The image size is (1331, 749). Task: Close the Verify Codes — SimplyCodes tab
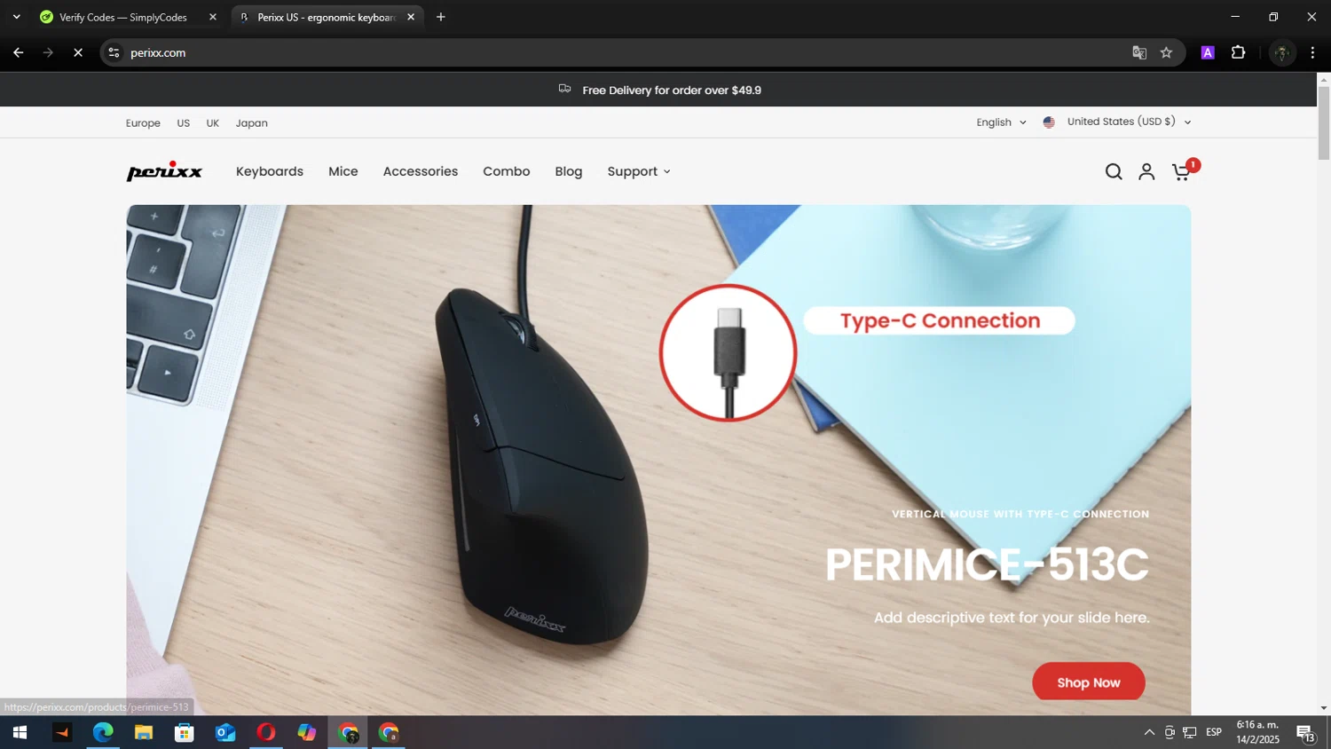coord(213,17)
